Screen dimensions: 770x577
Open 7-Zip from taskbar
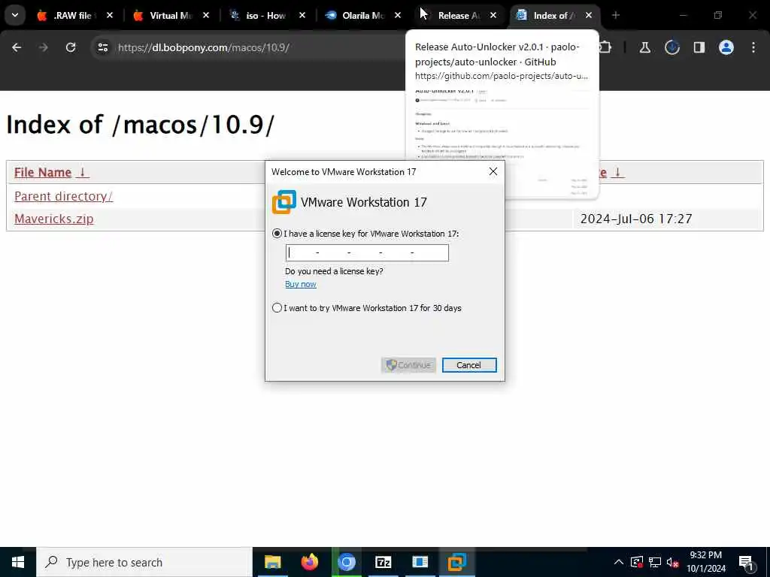coord(383,562)
